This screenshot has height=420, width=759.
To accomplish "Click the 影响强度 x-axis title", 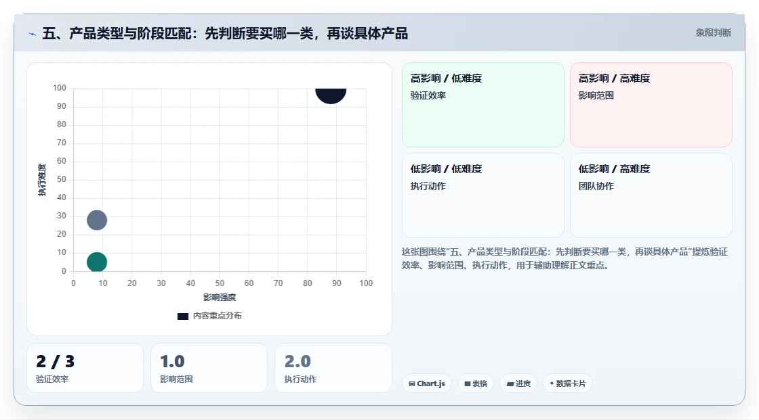I will [x=220, y=297].
